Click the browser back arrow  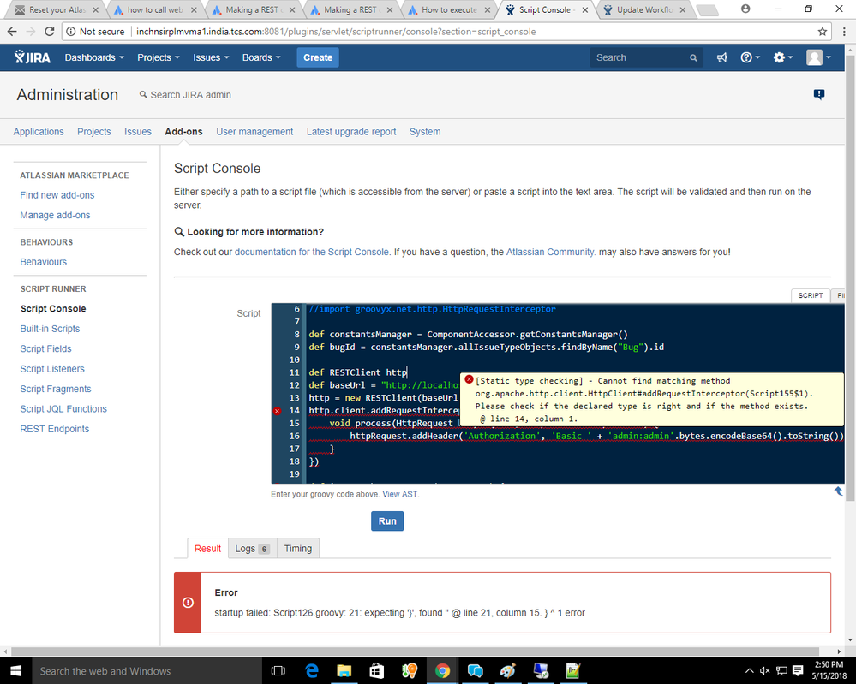(12, 32)
